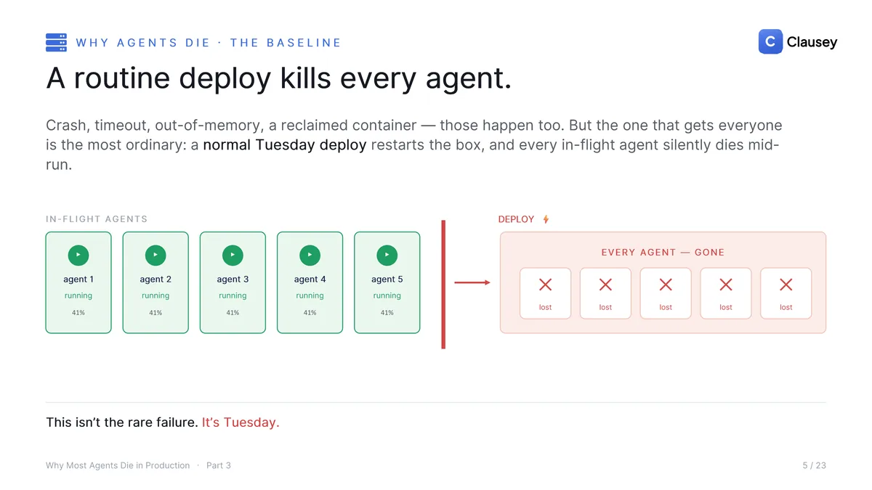The width and height of the screenshot is (872, 490).
Task: Click the 'EVERY AGENT — GONE' heading
Action: coord(663,253)
